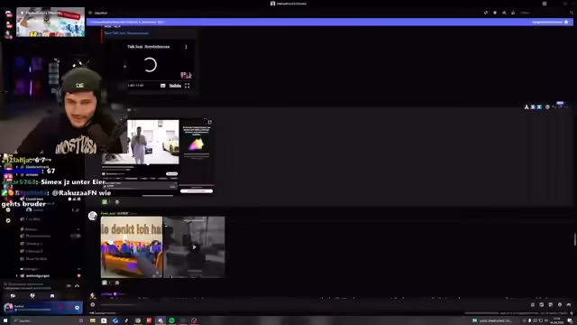Open add-reaction picker on hovered message toolbar

(547, 107)
